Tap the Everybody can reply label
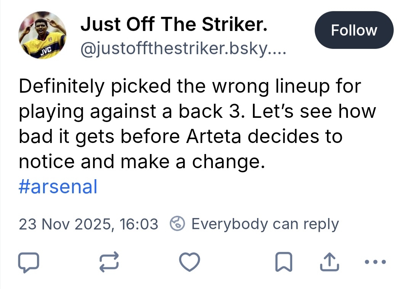The height and width of the screenshot is (289, 412). coord(265,224)
